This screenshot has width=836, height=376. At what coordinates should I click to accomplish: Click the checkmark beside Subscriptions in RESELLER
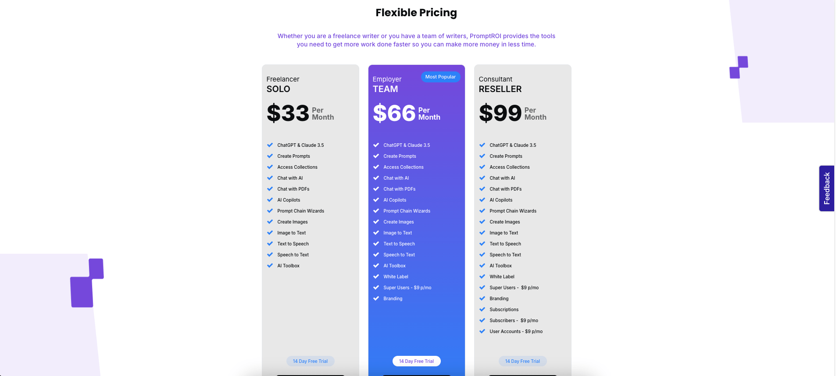point(482,309)
